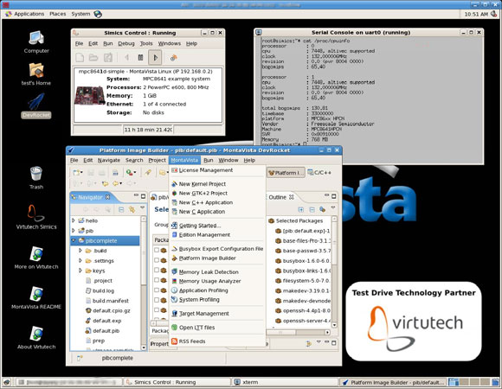Pause simulation in Simics Control toolbar
Screen dimensions: 502x389
tap(140, 58)
